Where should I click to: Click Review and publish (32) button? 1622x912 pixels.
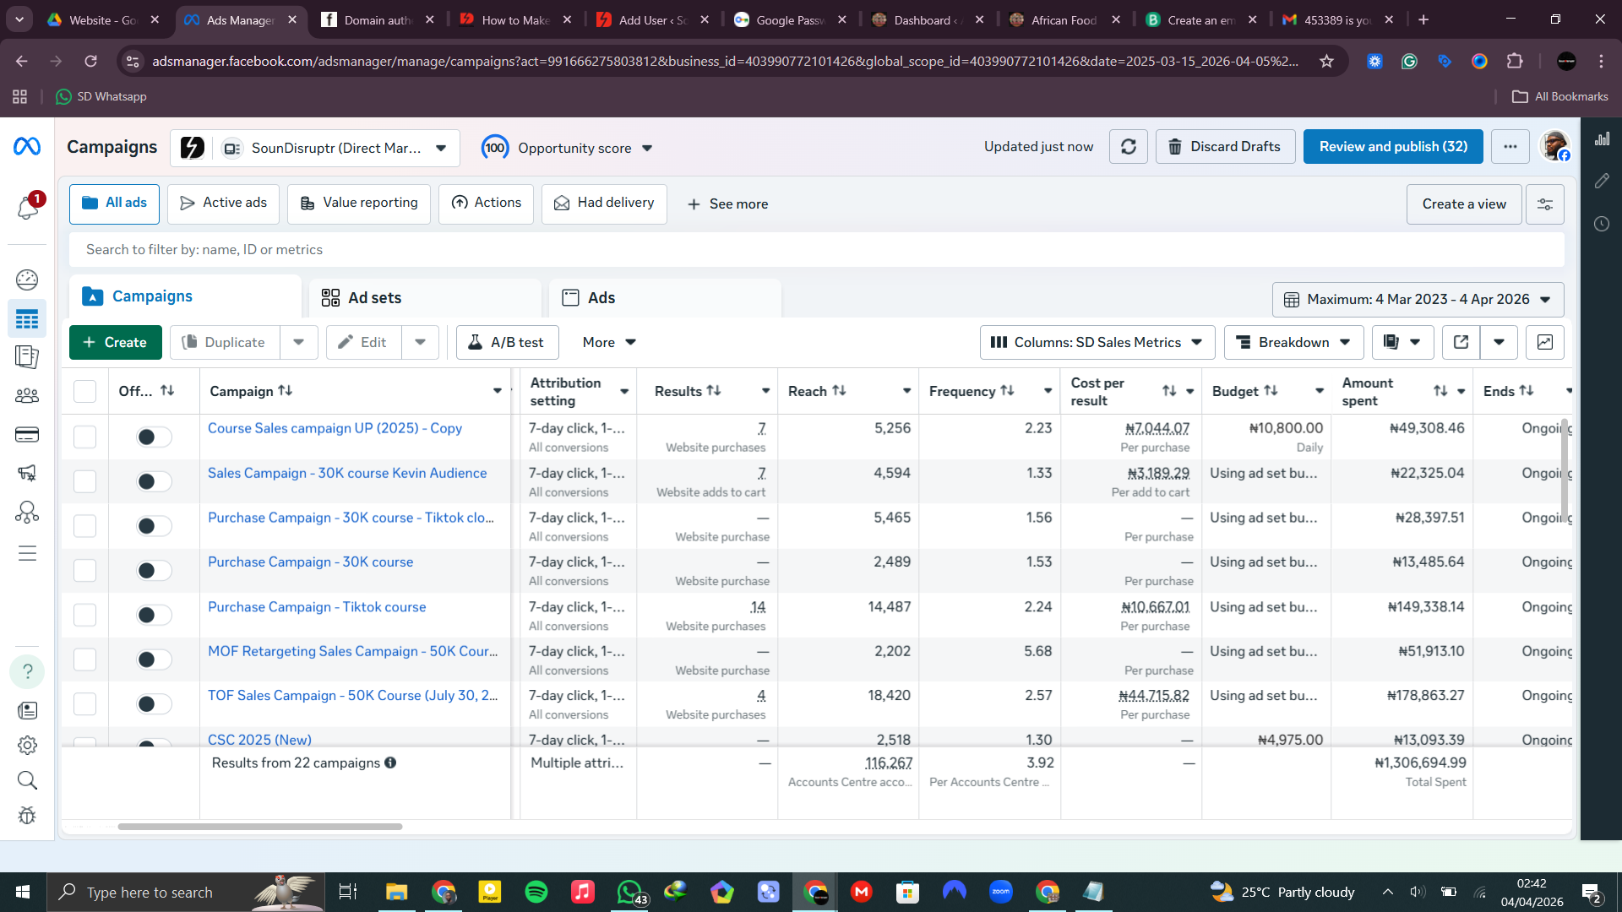1393,147
